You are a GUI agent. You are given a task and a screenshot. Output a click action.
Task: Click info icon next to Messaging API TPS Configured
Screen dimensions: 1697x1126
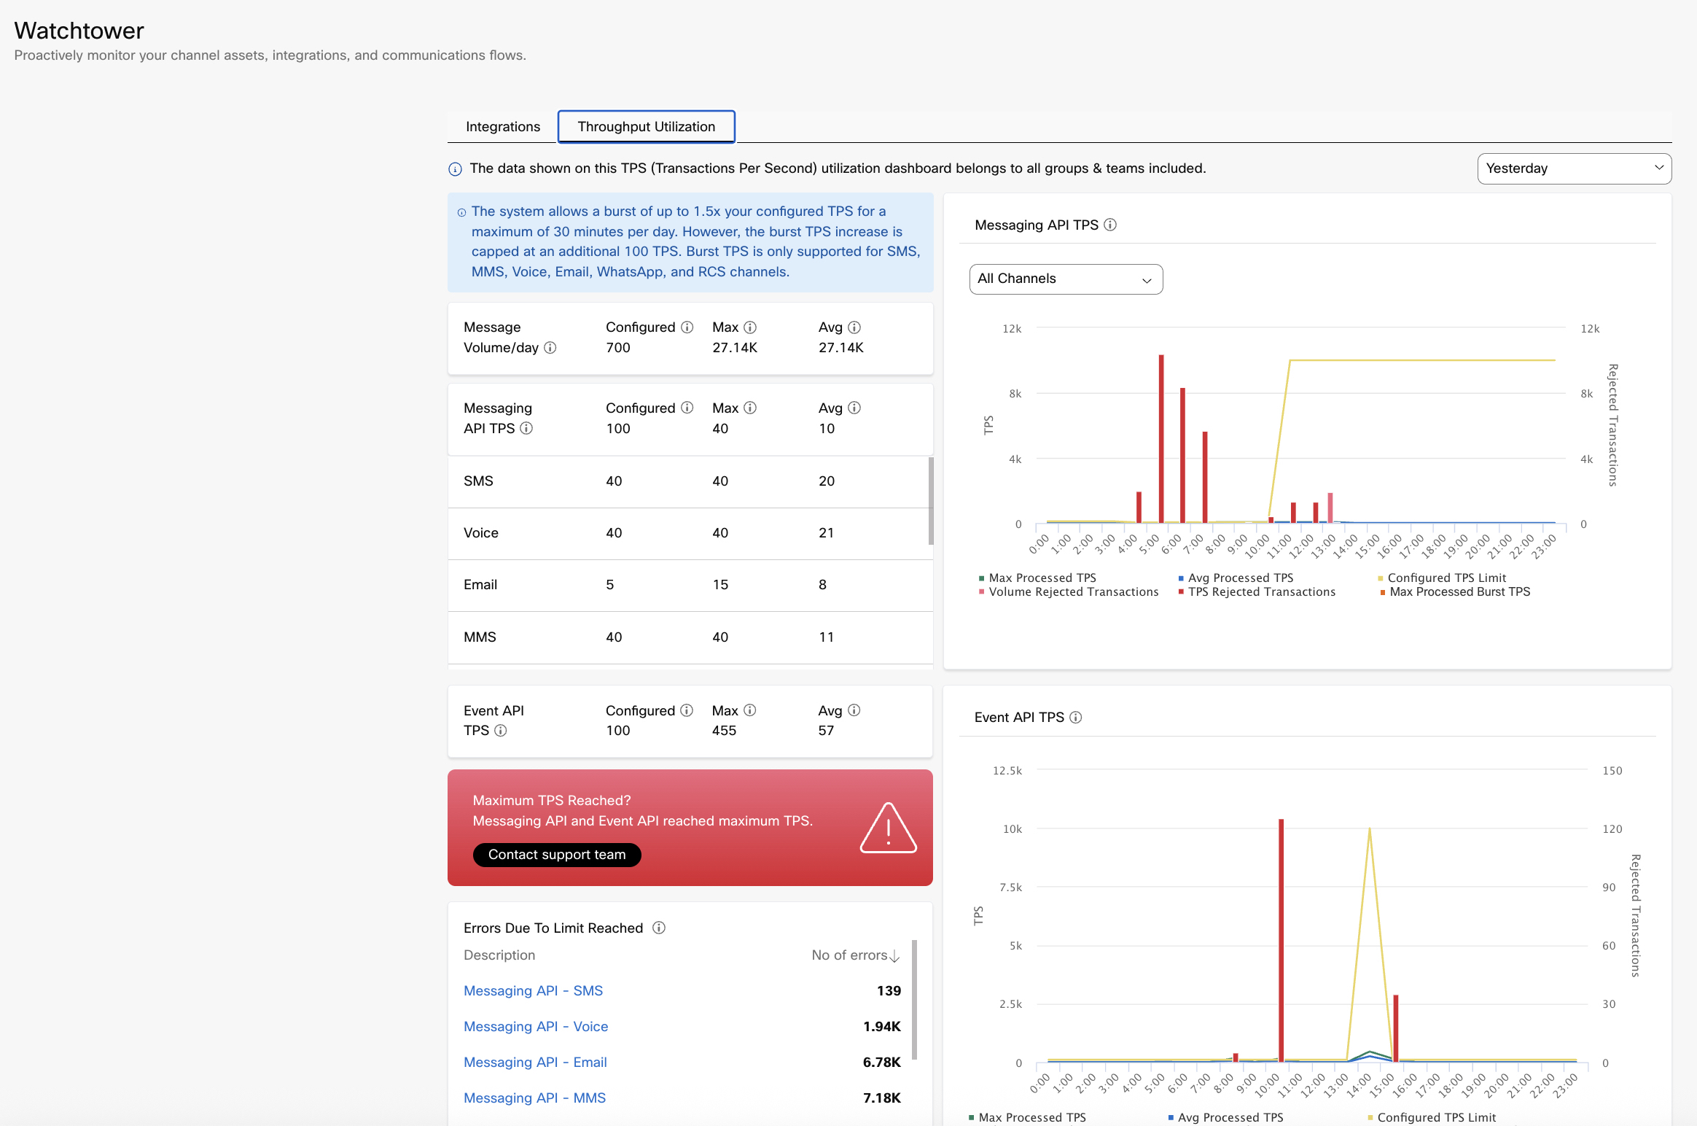(x=687, y=408)
